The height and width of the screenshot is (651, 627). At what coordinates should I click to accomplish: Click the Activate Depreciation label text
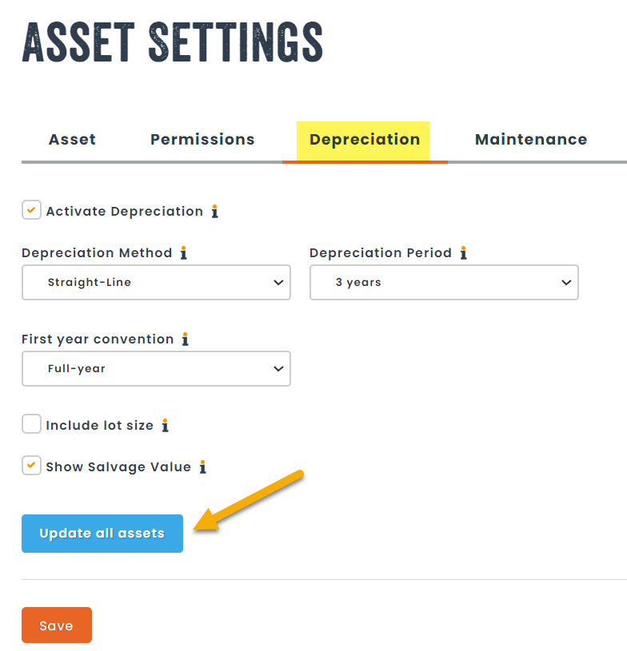click(x=125, y=212)
